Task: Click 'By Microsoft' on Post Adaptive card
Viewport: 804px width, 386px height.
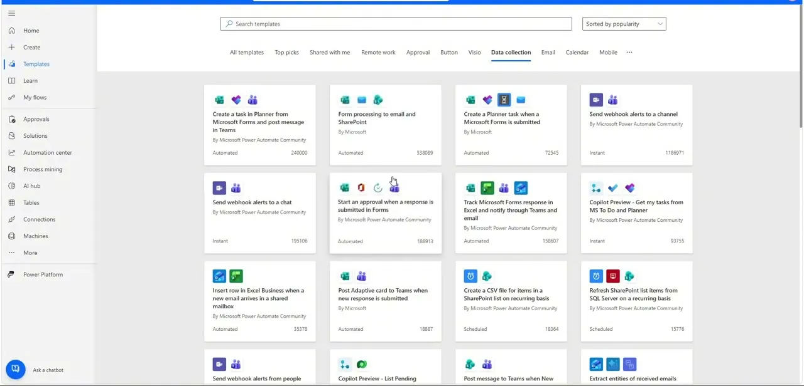Action: [352, 308]
